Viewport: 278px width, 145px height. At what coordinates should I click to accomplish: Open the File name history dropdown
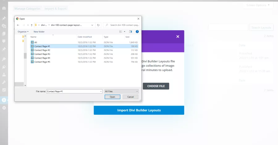click(101, 91)
